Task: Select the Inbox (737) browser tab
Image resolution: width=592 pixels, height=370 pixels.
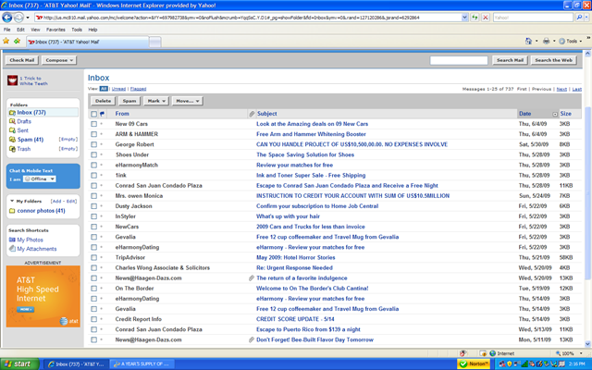Action: 88,42
